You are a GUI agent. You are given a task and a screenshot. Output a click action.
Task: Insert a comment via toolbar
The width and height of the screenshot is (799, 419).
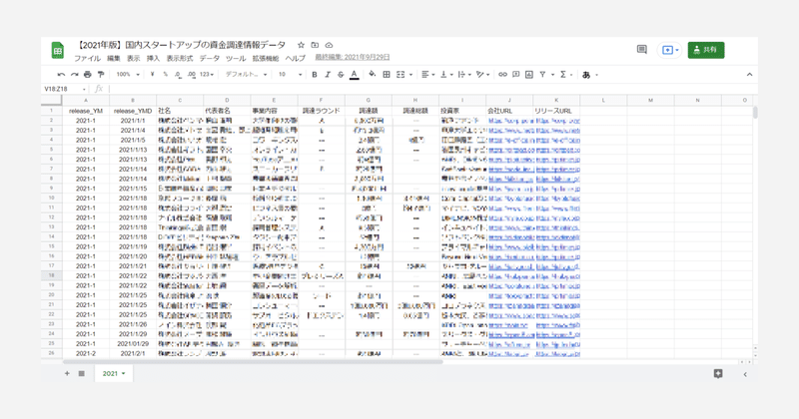(516, 75)
